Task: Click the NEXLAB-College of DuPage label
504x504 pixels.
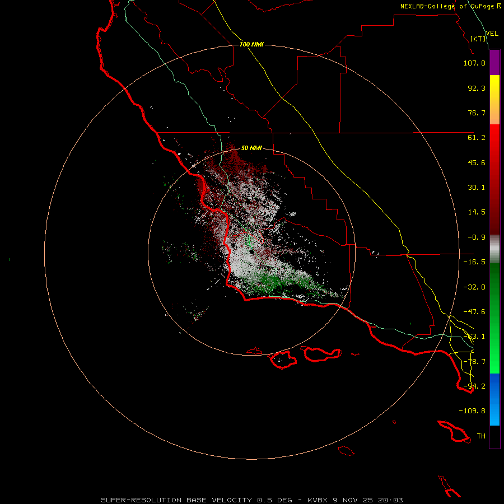Action: 450,6
